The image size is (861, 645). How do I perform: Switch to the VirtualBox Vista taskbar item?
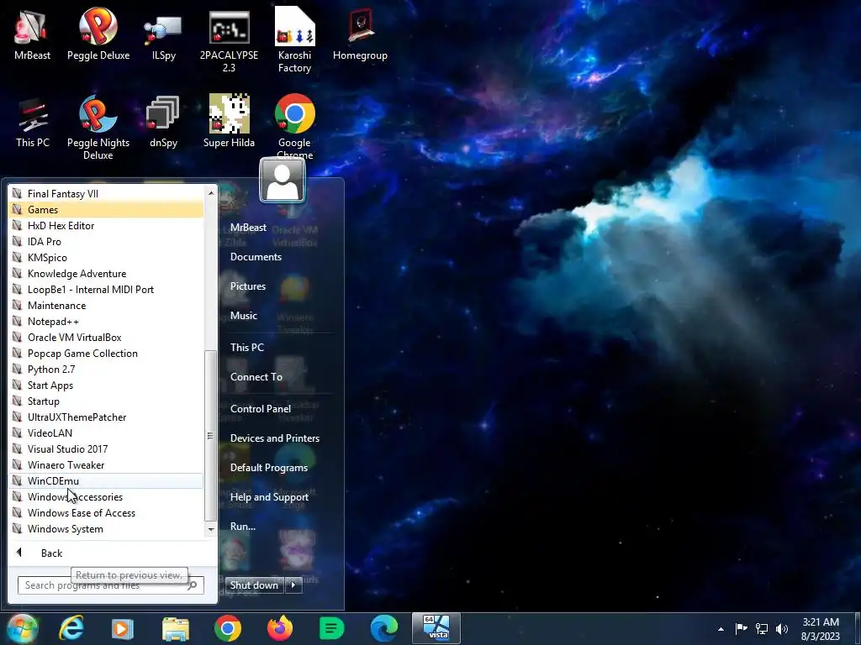(436, 628)
